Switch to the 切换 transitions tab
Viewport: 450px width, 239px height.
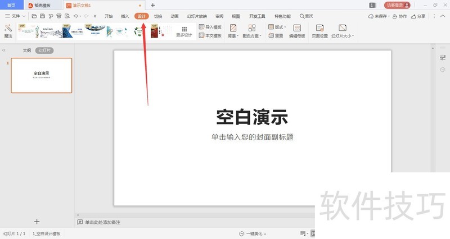point(158,16)
